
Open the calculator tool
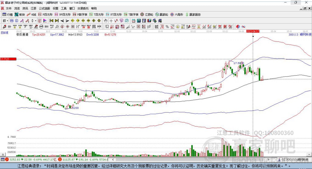[x=139, y=21]
